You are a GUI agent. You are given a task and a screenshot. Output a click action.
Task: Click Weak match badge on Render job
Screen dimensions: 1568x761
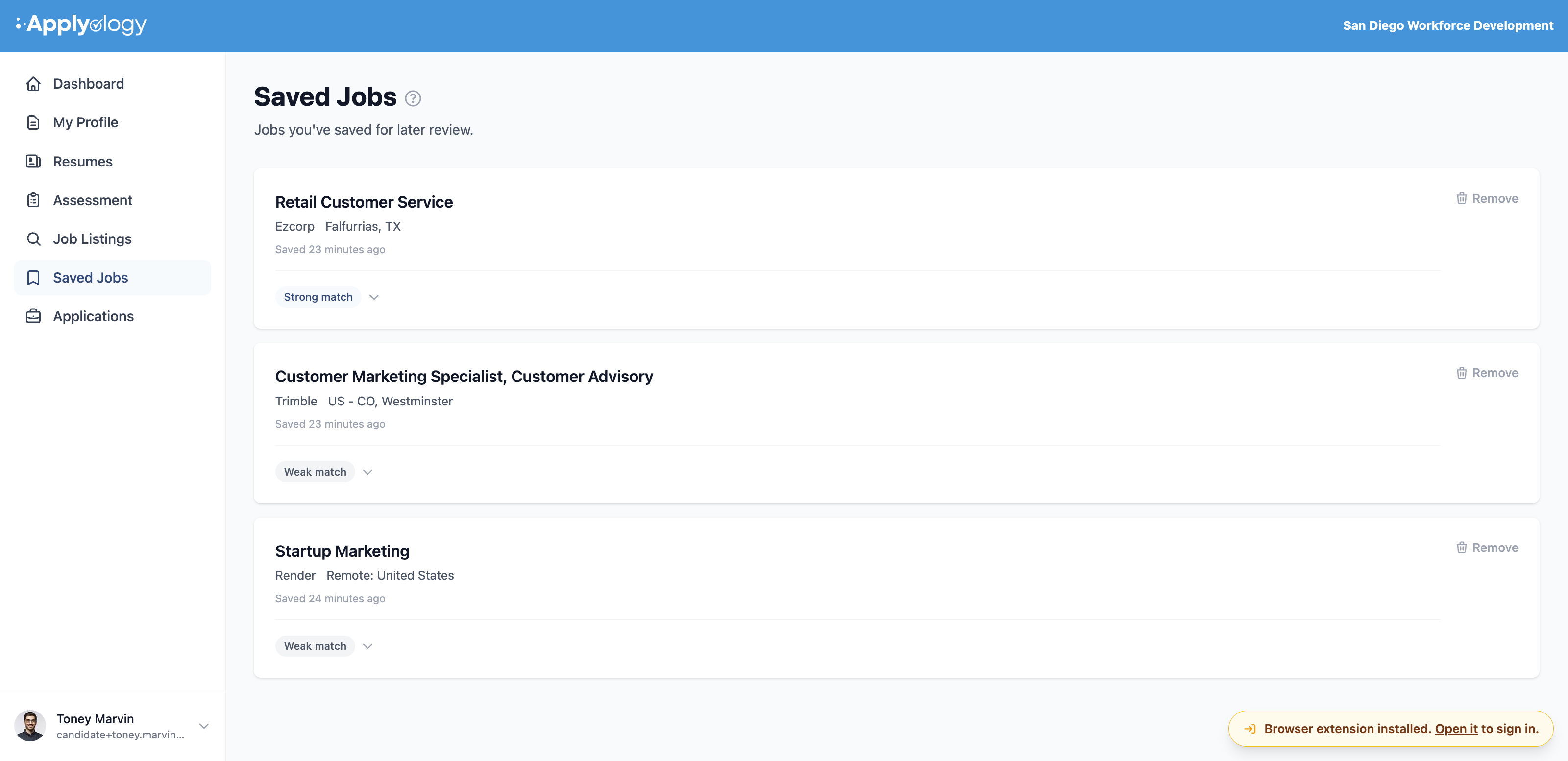pyautogui.click(x=315, y=646)
